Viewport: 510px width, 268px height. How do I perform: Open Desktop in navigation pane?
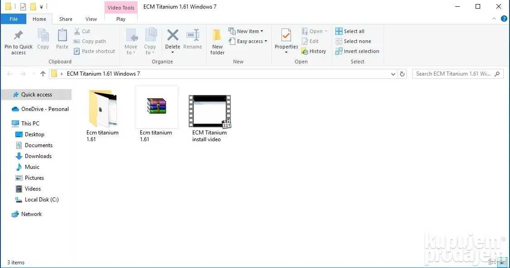[30, 134]
